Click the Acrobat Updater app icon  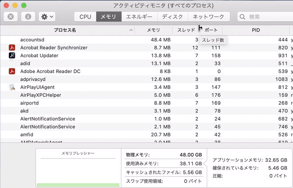point(12,55)
